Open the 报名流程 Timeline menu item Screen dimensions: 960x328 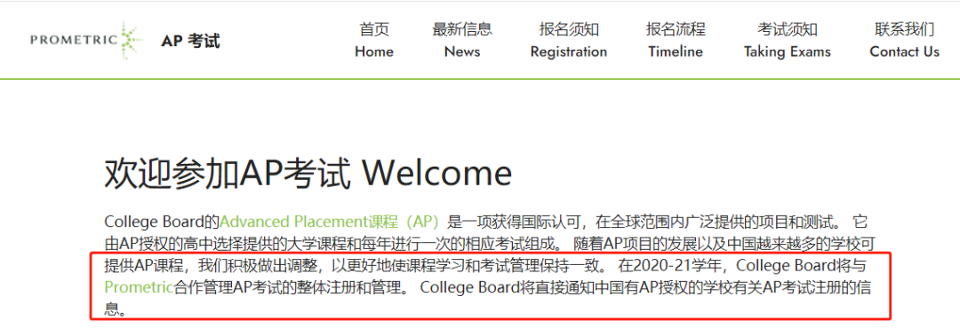pyautogui.click(x=676, y=40)
